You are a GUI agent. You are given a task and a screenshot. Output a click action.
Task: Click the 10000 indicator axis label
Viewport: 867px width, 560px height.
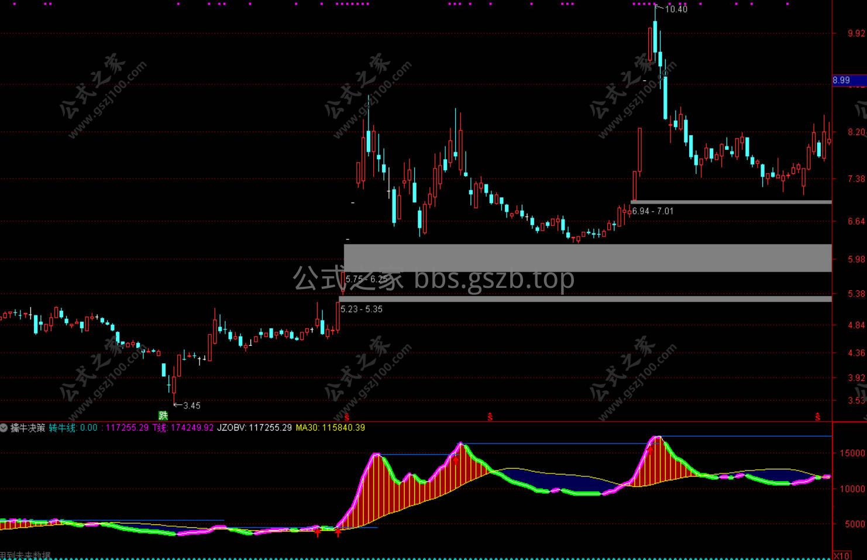[x=854, y=489]
